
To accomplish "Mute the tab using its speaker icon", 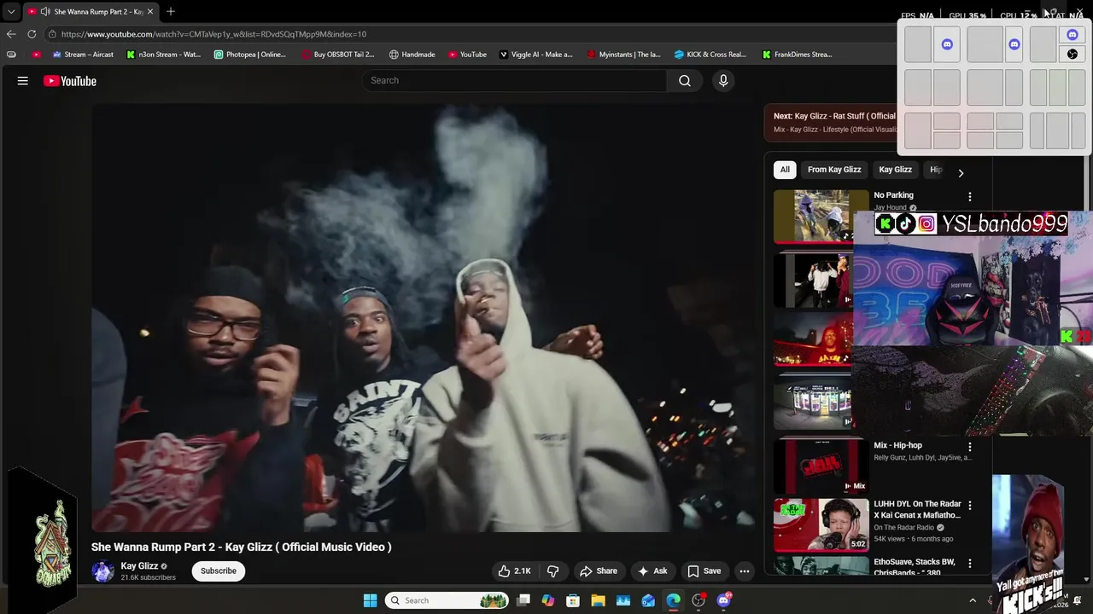I will pos(45,12).
